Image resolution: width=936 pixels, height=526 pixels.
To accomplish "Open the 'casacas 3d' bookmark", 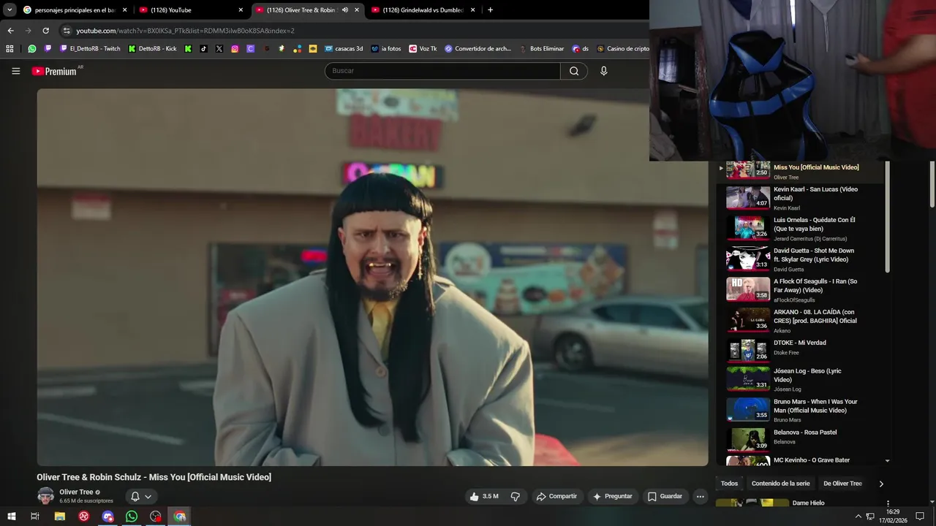I will pos(344,49).
